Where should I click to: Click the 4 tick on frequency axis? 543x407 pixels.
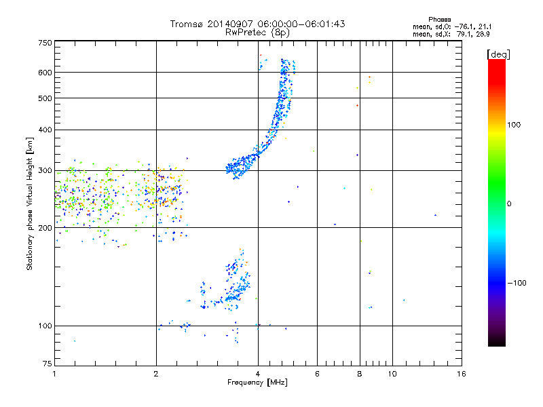258,374
